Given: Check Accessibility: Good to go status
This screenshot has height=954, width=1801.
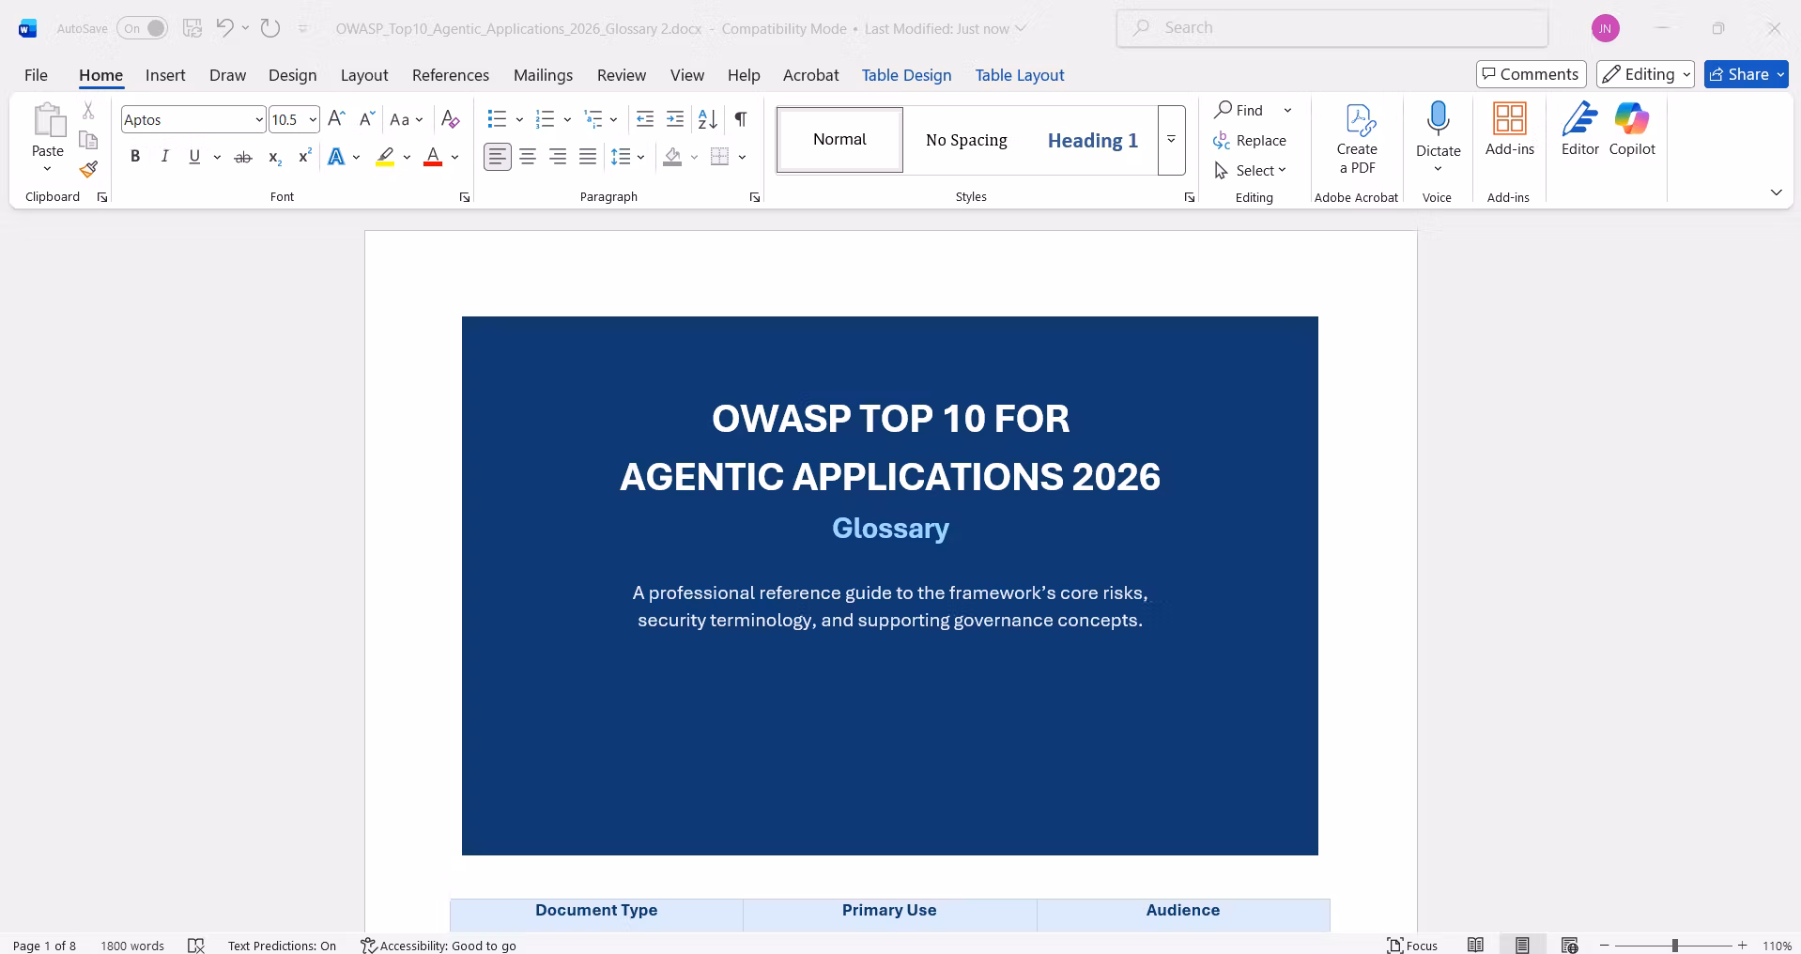Looking at the screenshot, I should pyautogui.click(x=439, y=946).
